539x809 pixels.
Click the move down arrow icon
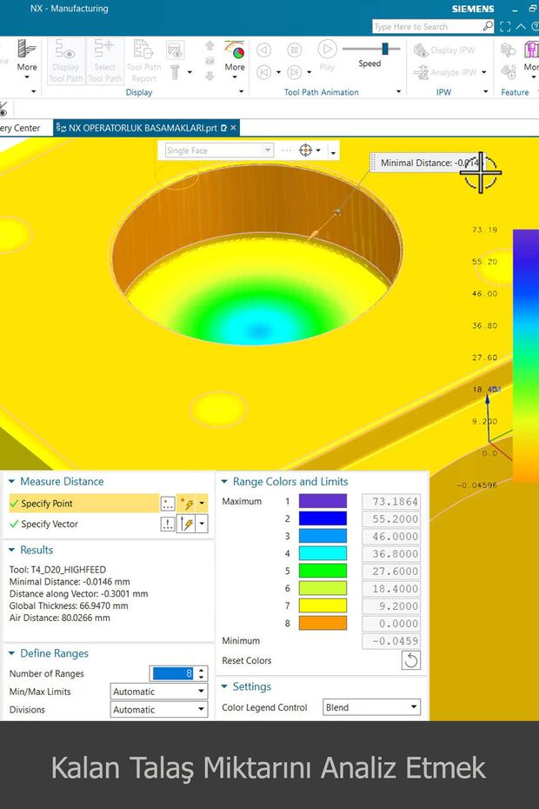[x=210, y=77]
